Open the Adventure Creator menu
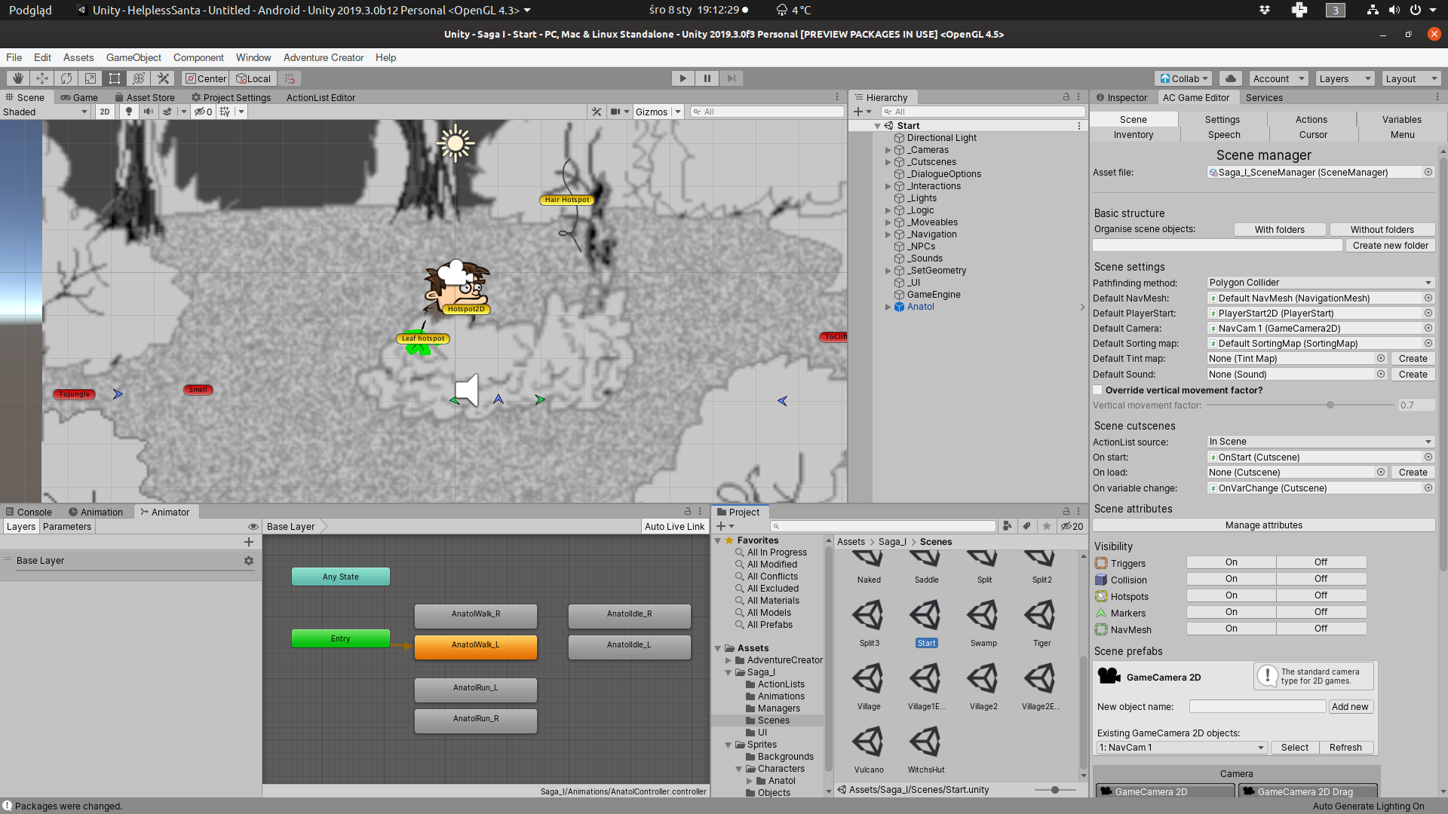 (323, 57)
